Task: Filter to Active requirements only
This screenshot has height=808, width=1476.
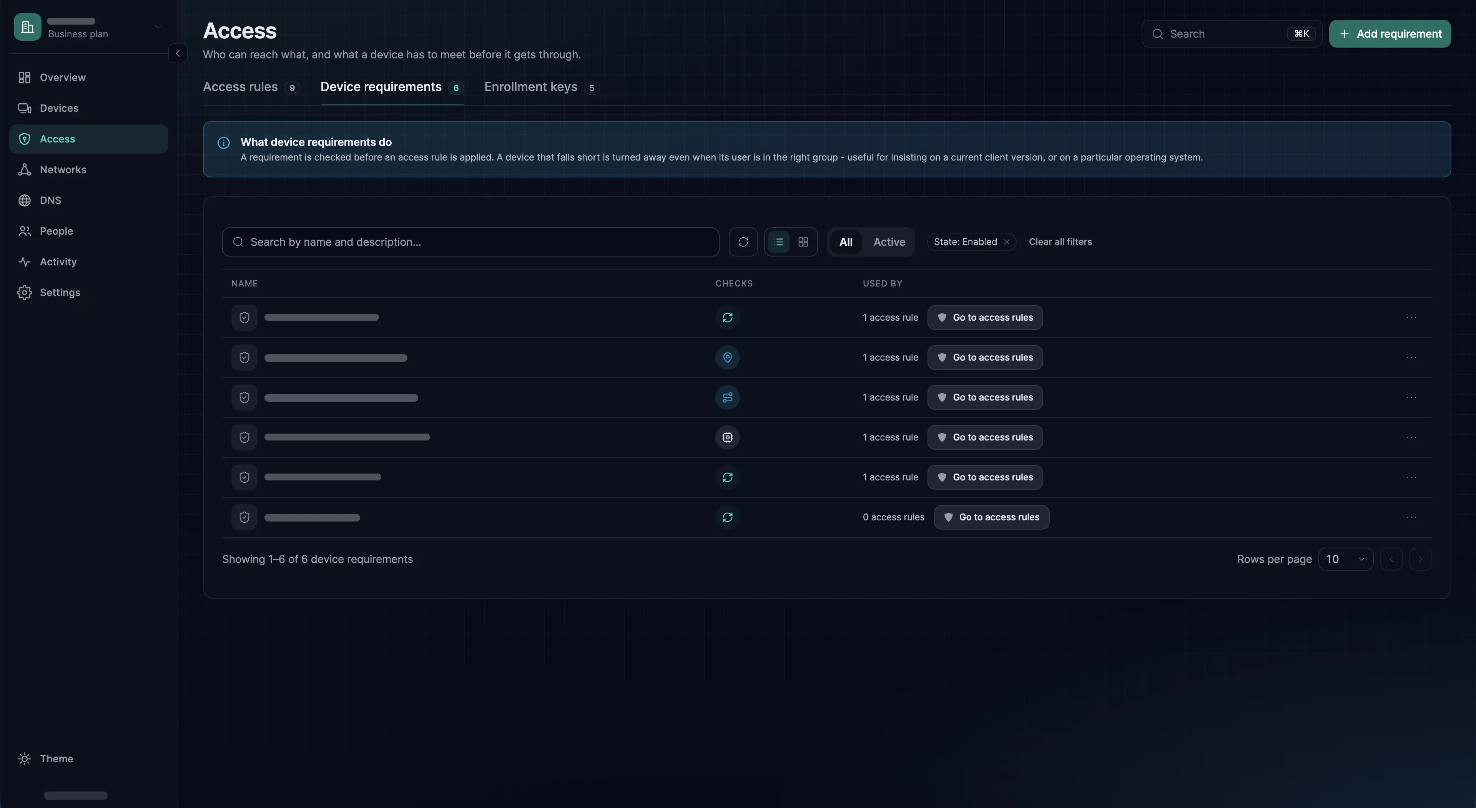Action: tap(889, 242)
